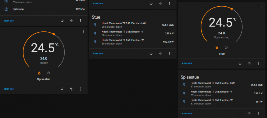
Task: Set Stue thermostat to heat mode
Action: click(x=217, y=48)
